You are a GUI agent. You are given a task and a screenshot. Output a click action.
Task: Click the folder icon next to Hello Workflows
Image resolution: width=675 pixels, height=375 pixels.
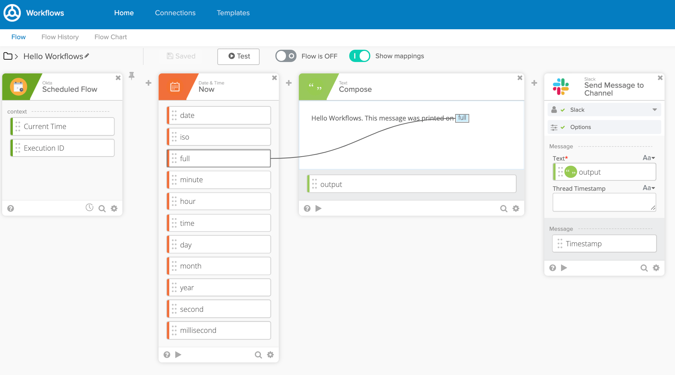pyautogui.click(x=8, y=56)
